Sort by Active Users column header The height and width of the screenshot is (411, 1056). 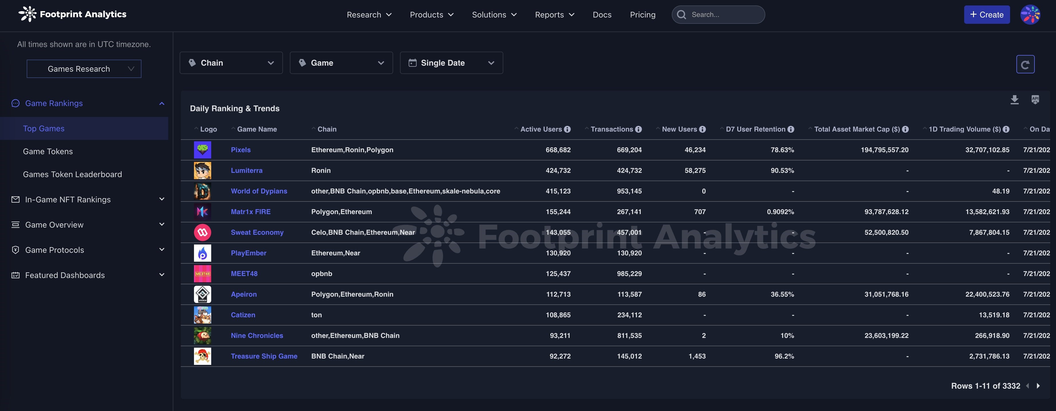coord(541,129)
